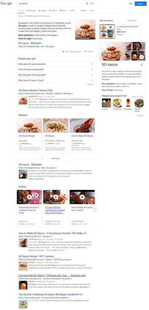The height and width of the screenshot is (310, 149).
Task: Switch to the Images tab
Action: pyautogui.click(x=42, y=11)
